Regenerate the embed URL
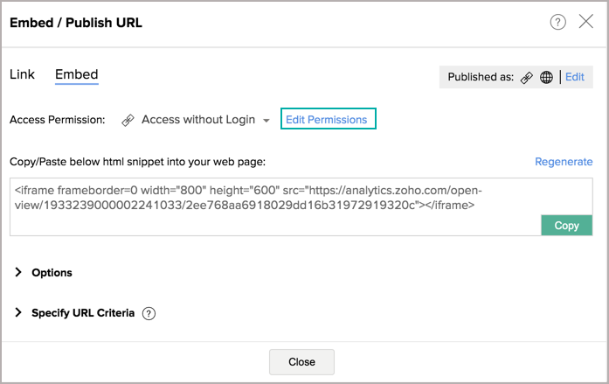609x384 pixels. tap(564, 162)
